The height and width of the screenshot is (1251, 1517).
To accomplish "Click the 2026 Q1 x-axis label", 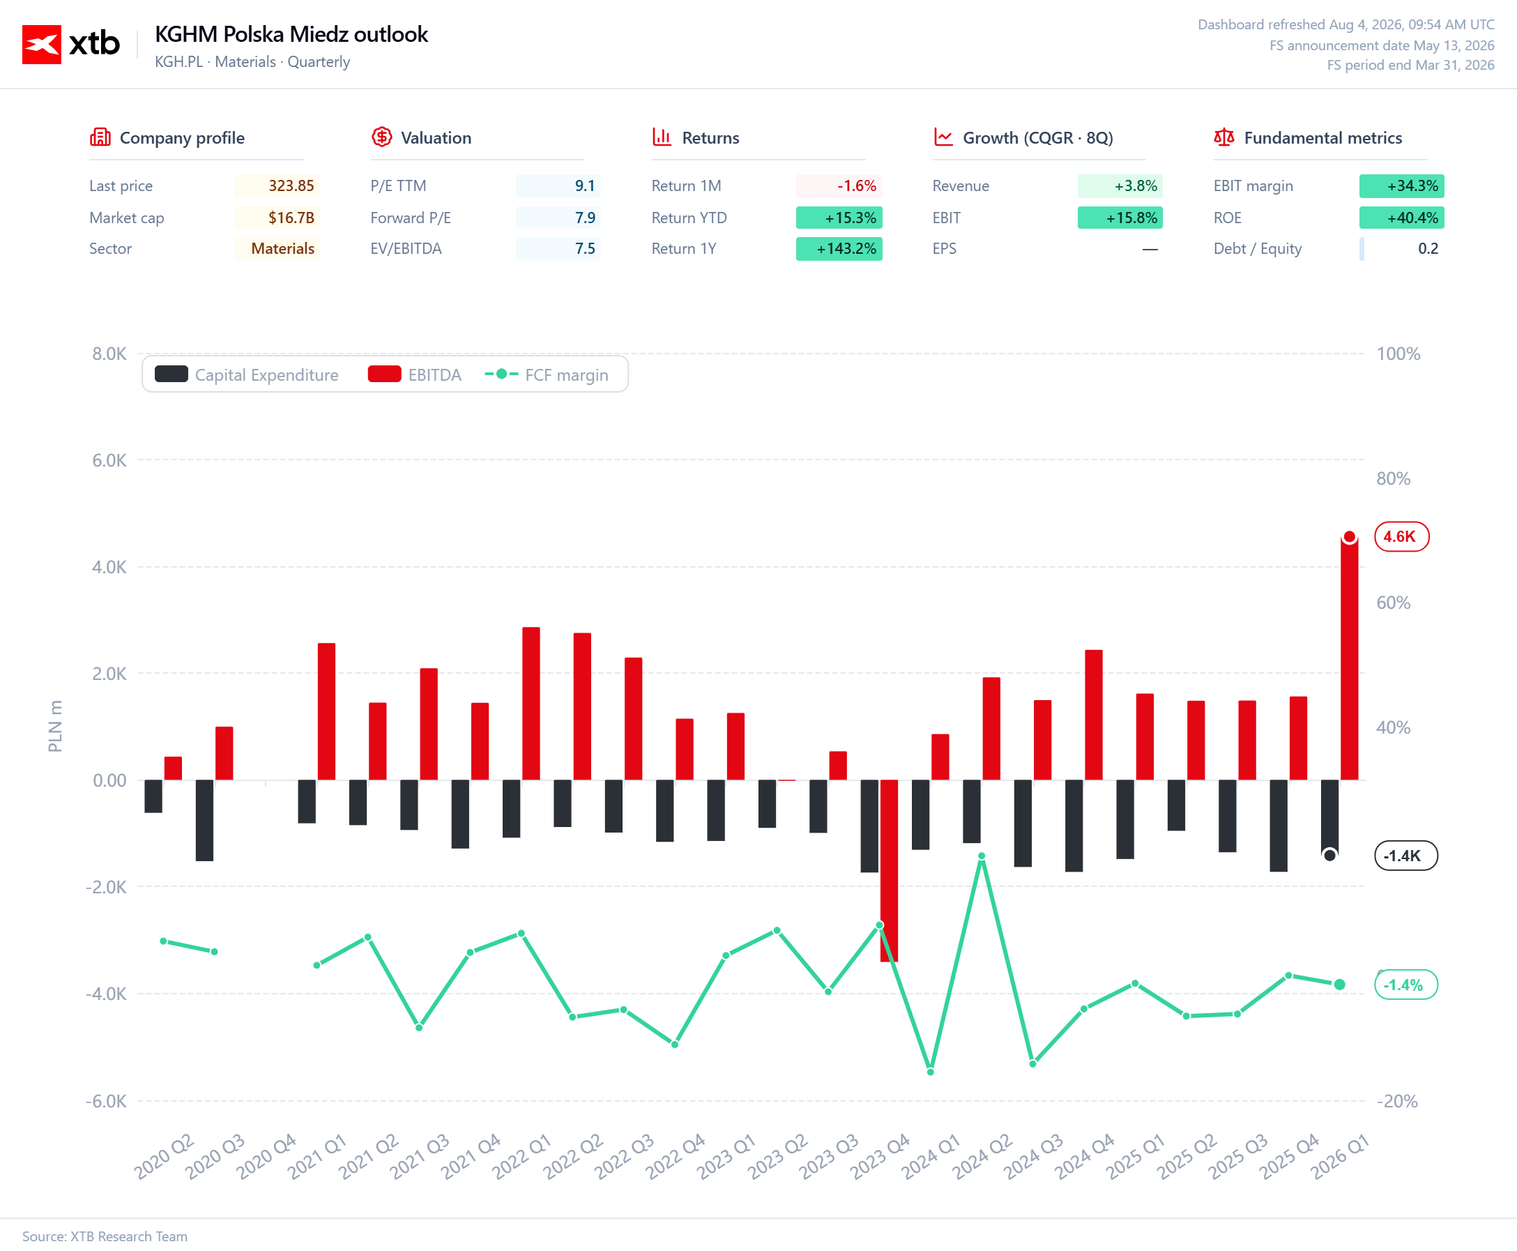I will pyautogui.click(x=1341, y=1156).
